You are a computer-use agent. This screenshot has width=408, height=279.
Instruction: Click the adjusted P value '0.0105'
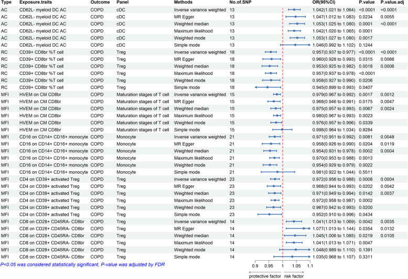pos(387,236)
